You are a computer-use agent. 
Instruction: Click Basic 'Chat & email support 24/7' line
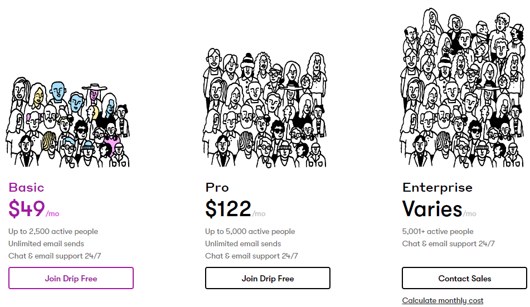(x=55, y=256)
